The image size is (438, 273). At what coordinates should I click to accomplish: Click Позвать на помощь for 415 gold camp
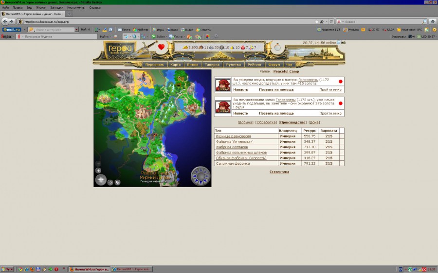pos(276,90)
